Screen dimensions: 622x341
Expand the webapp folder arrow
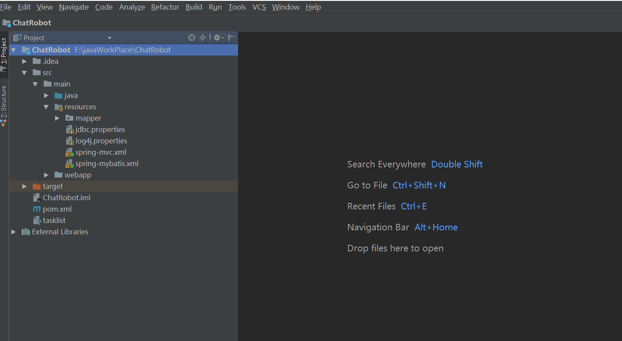pos(46,175)
